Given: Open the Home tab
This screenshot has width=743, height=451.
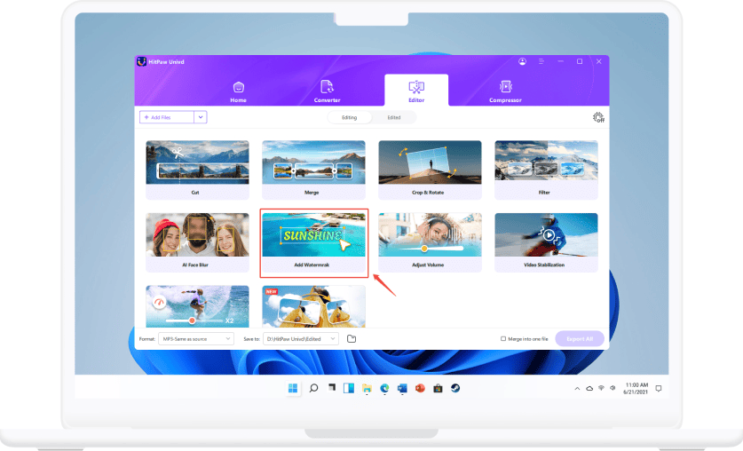Looking at the screenshot, I should 239,92.
